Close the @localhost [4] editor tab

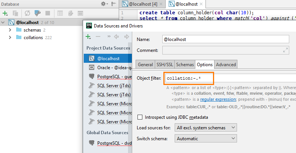(x=161, y=4)
